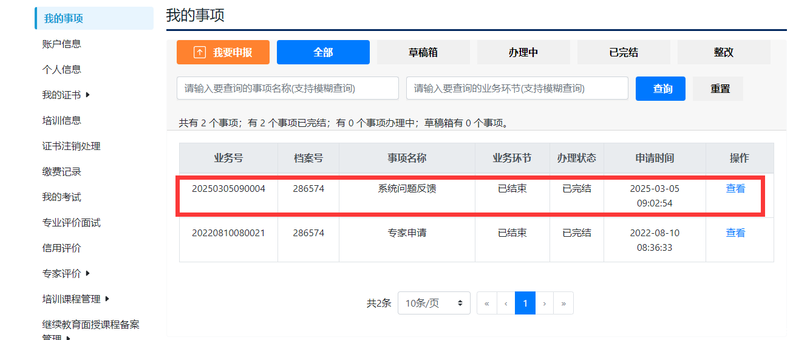Viewport: 793px width, 340px height.
Task: Show the 已完结 items tab
Action: click(x=624, y=52)
